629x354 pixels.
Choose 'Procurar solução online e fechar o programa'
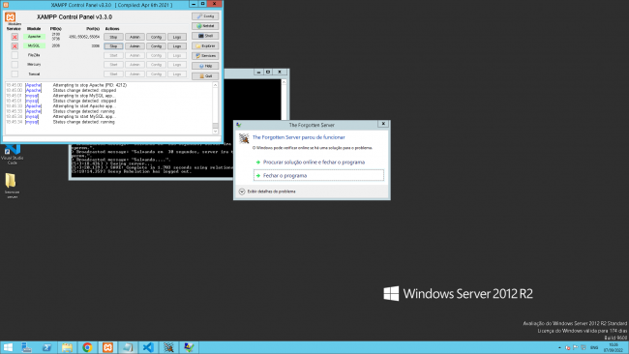pos(314,162)
